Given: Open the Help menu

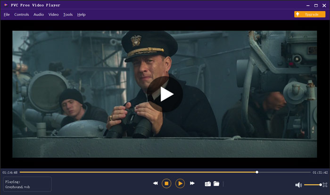Looking at the screenshot, I should coord(81,15).
